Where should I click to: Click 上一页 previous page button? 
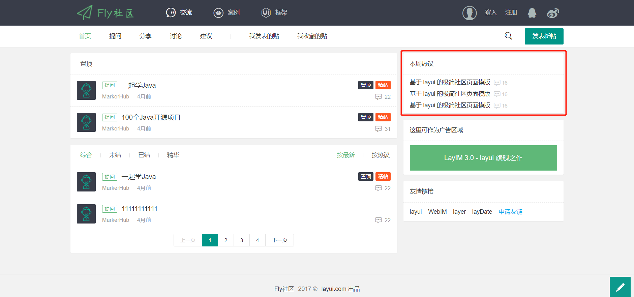tap(188, 240)
